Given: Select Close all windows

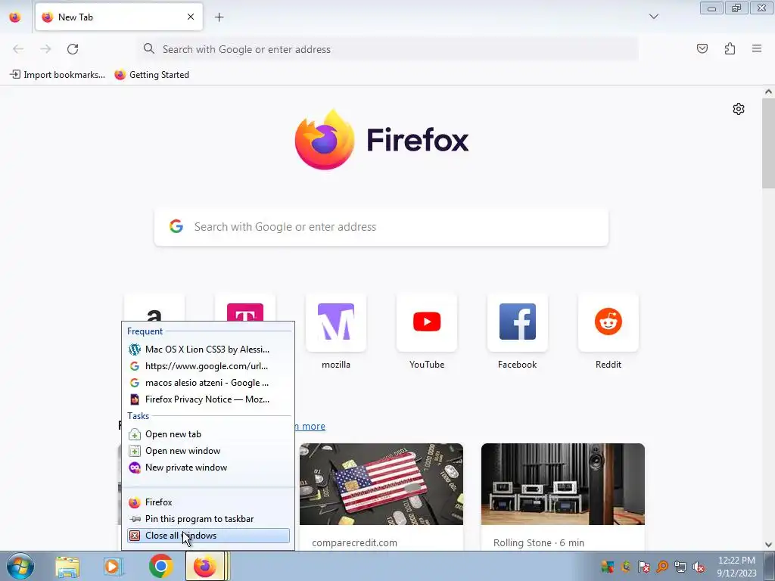Looking at the screenshot, I should click(x=208, y=536).
